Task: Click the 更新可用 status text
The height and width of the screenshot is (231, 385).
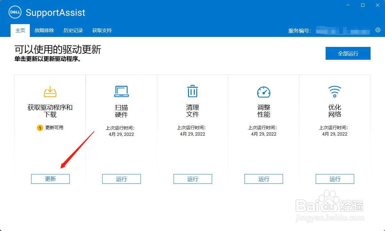Action: (54, 128)
